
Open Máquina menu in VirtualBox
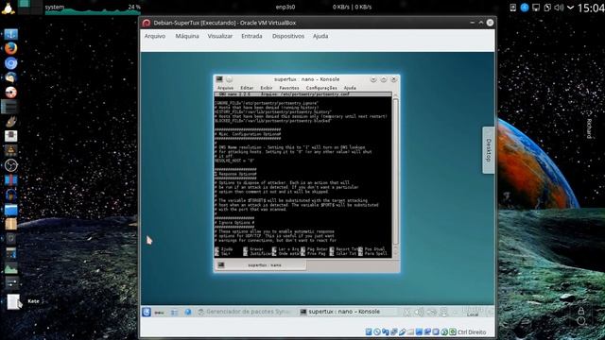(x=187, y=36)
